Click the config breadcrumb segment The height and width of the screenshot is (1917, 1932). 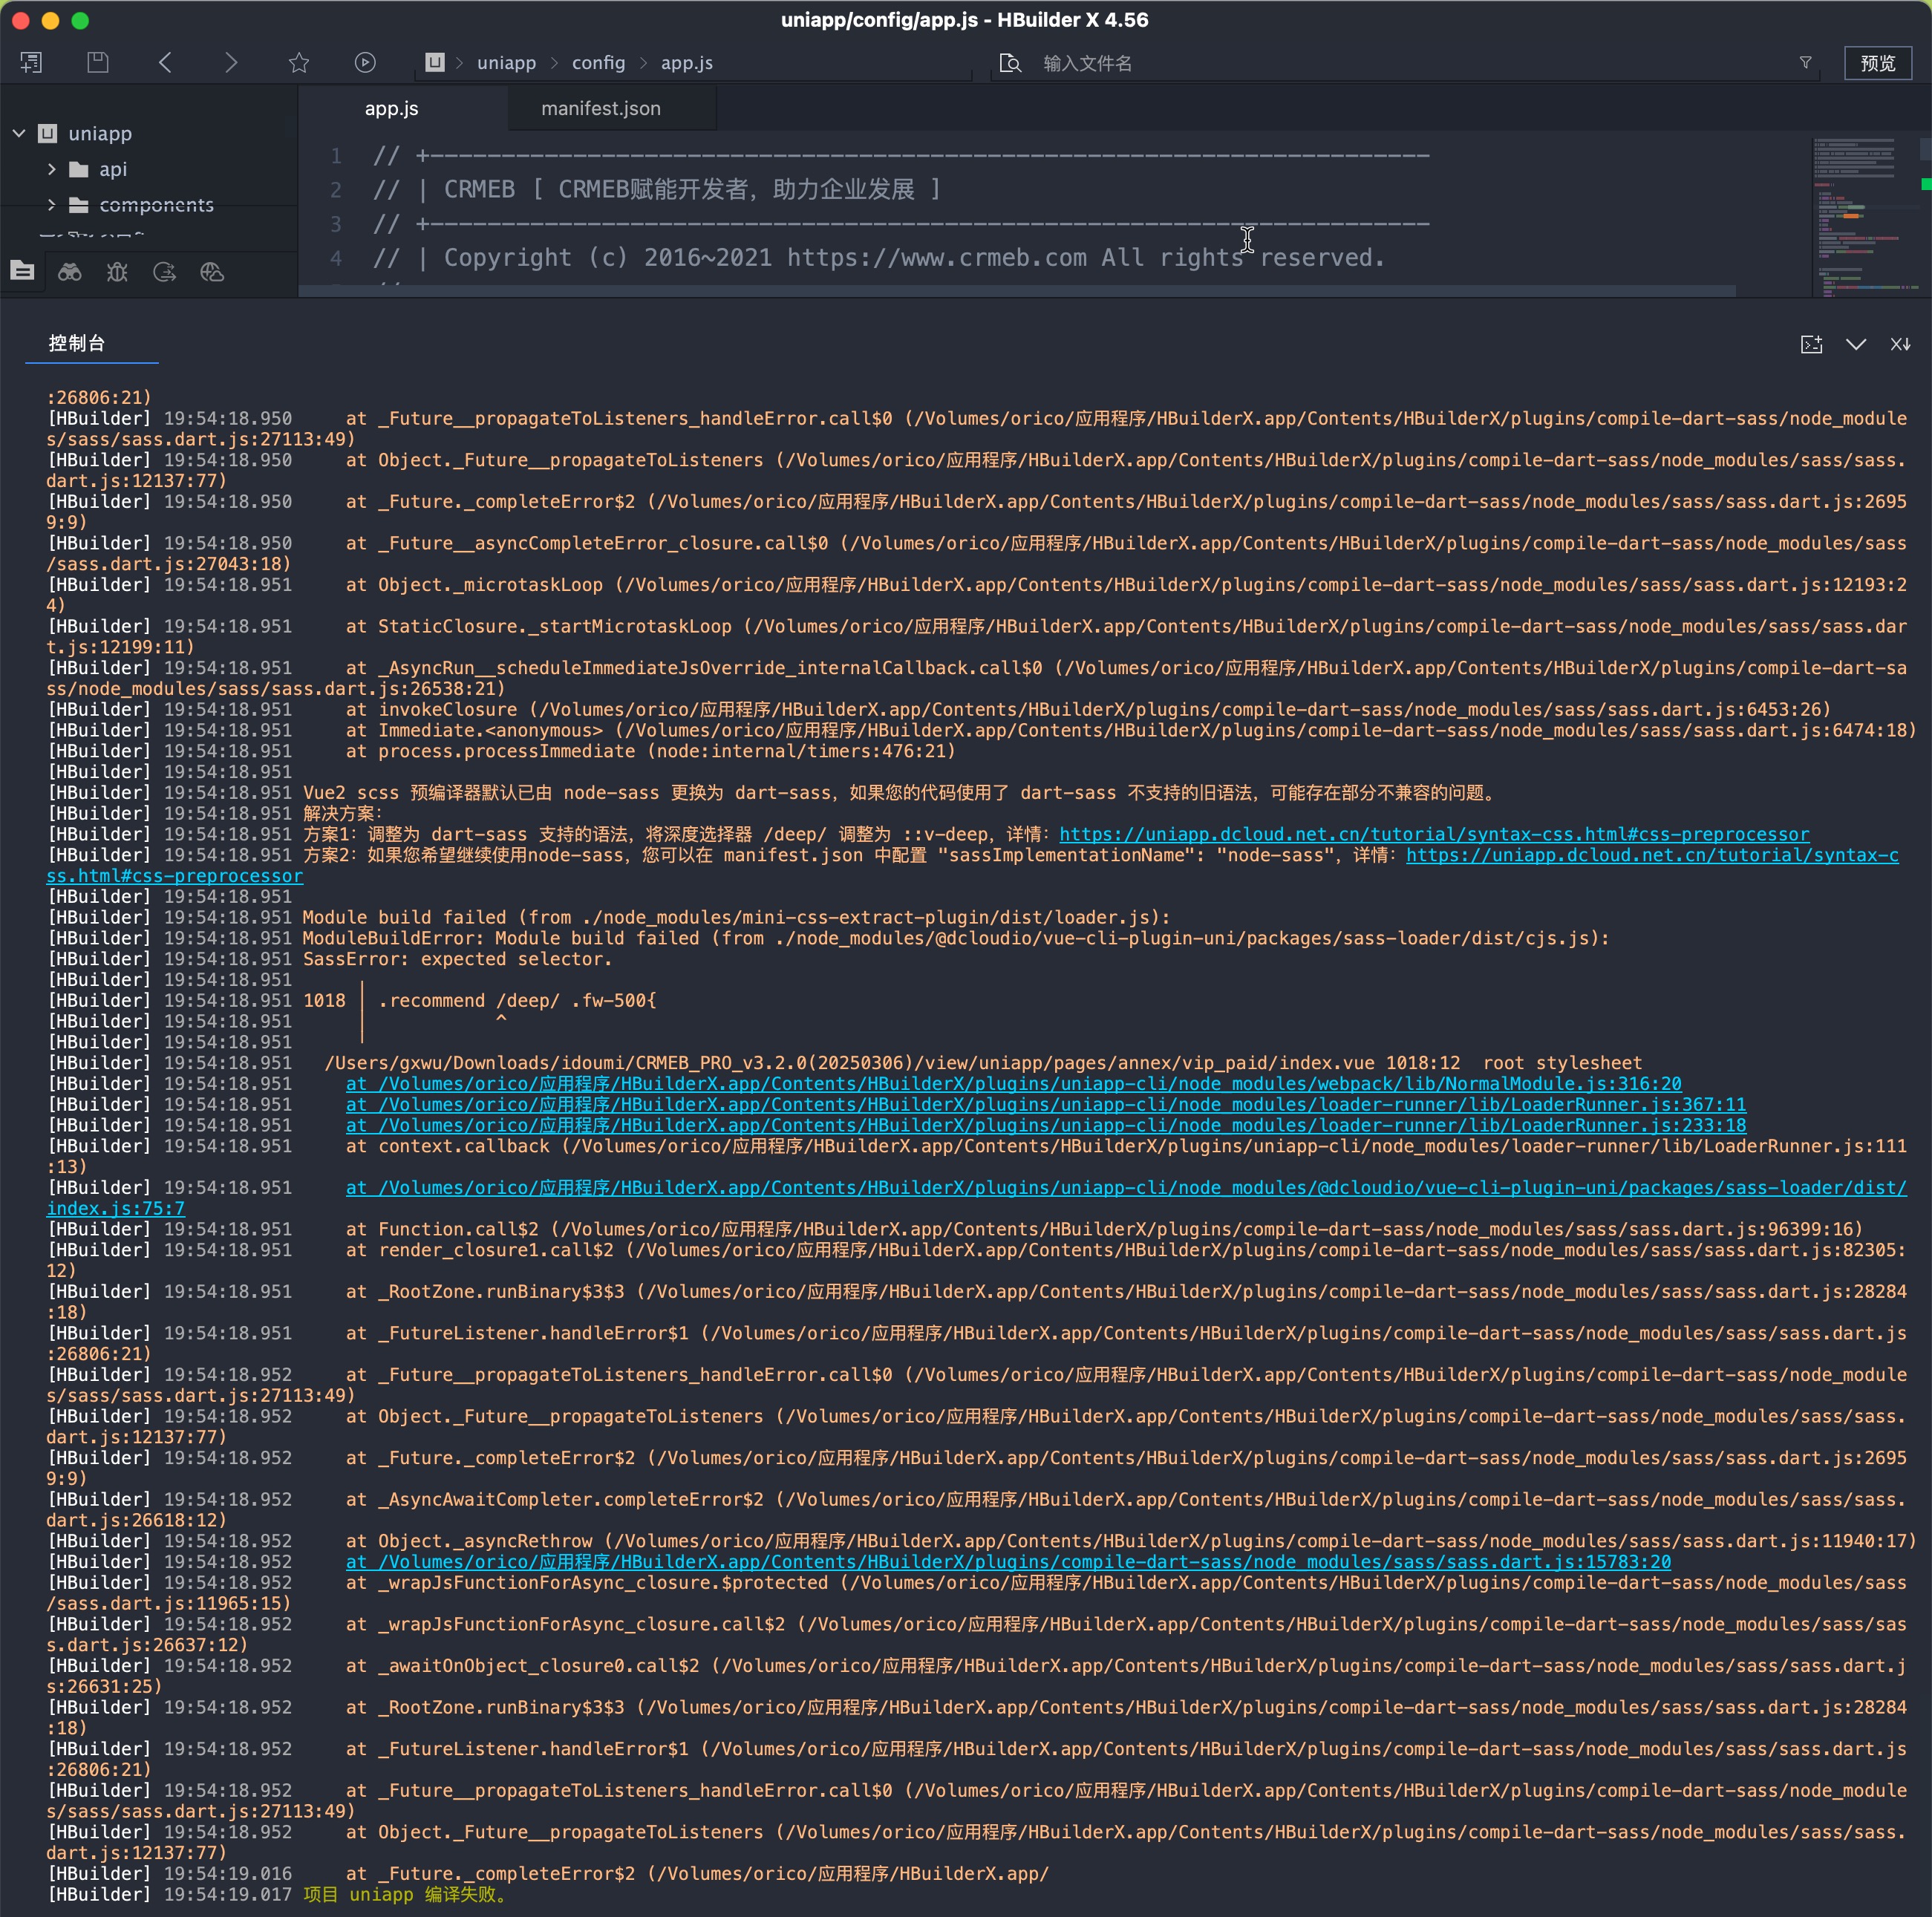598,62
